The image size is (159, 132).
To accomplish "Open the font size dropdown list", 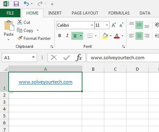I will pyautogui.click(x=107, y=25).
